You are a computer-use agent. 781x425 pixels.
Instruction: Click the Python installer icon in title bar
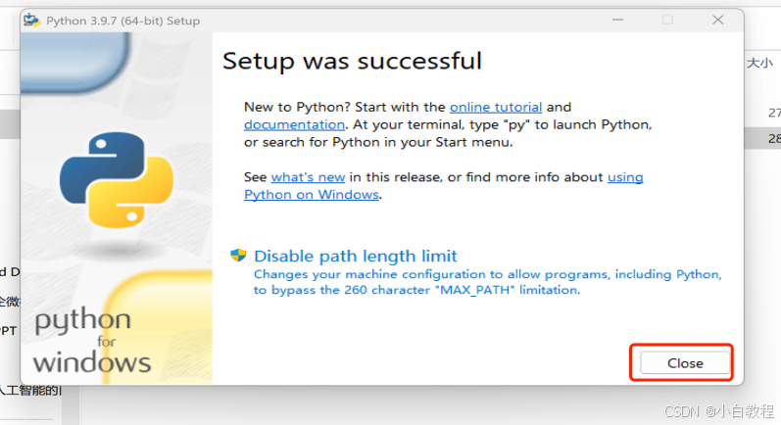click(32, 21)
